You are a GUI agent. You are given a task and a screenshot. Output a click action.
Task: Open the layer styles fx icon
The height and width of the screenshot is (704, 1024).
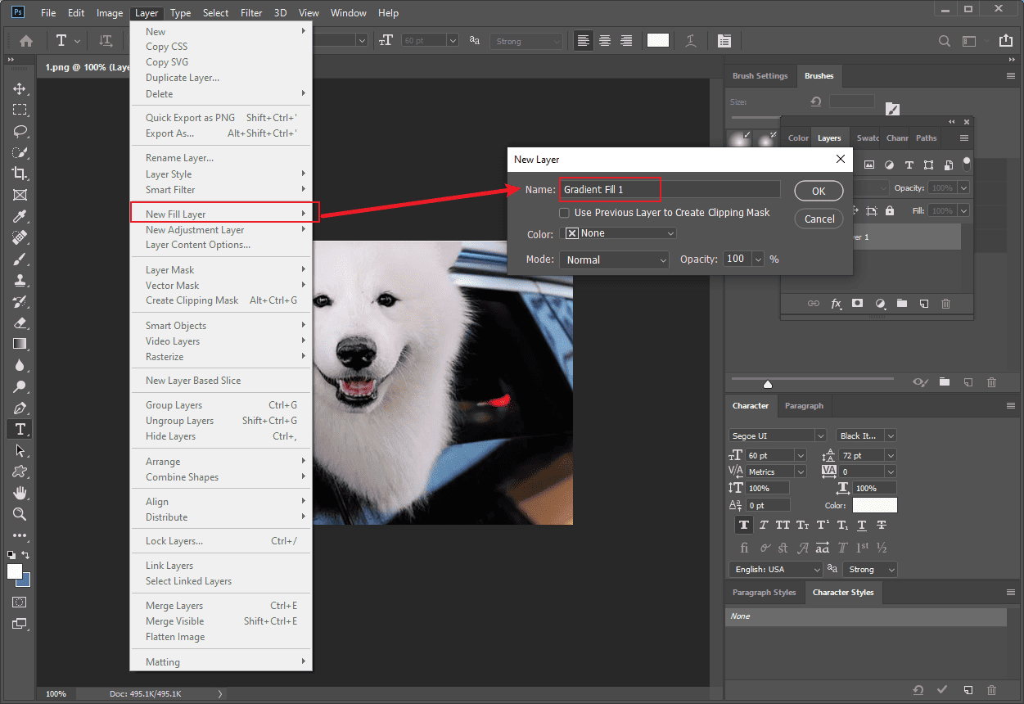836,303
